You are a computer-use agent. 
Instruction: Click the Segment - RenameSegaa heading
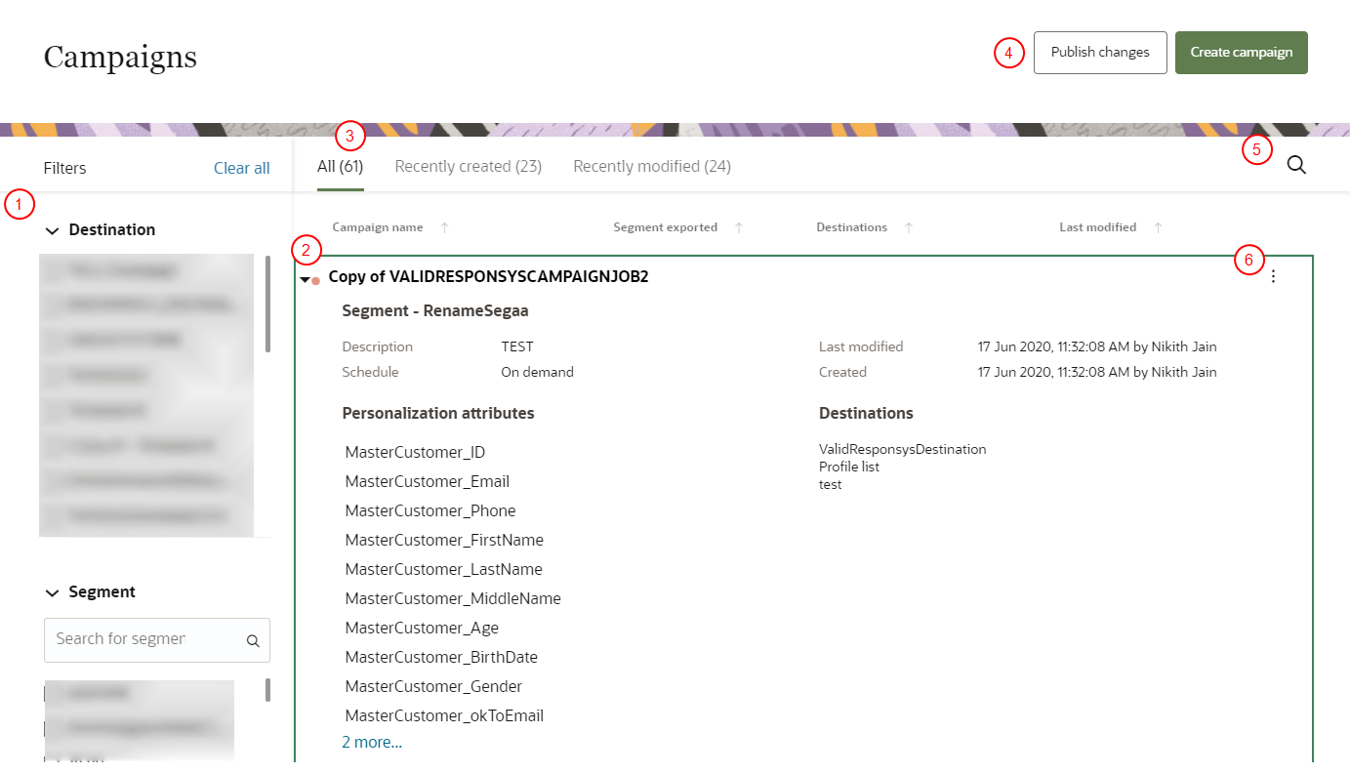435,311
